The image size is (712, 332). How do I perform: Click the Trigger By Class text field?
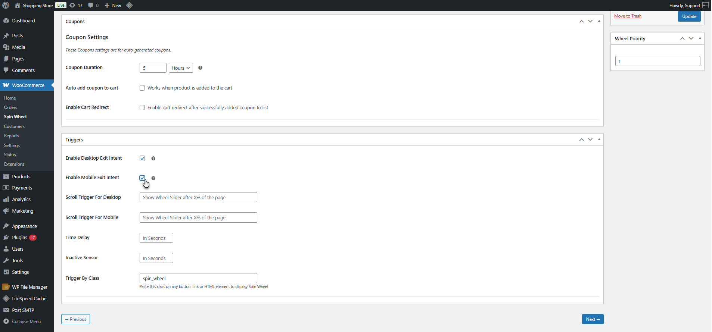[x=198, y=278]
